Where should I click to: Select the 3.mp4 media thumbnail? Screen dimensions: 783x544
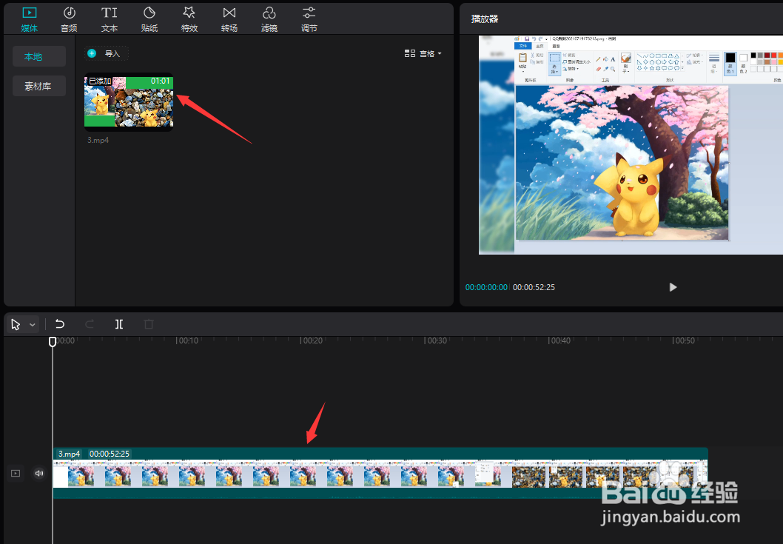(x=129, y=102)
